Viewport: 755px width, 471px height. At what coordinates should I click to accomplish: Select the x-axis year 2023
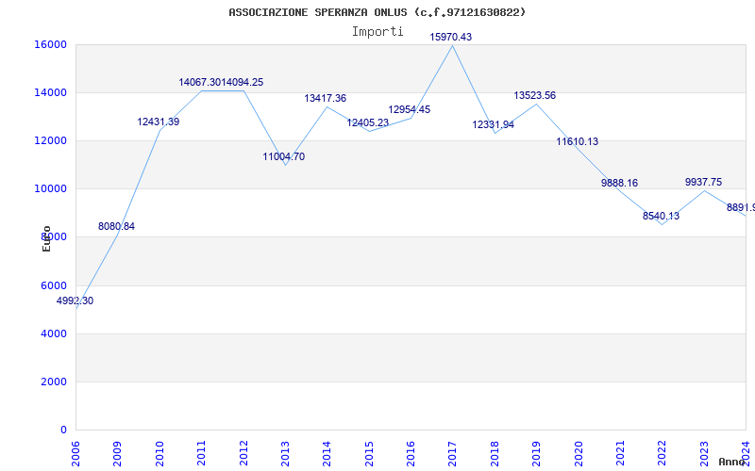pos(704,454)
